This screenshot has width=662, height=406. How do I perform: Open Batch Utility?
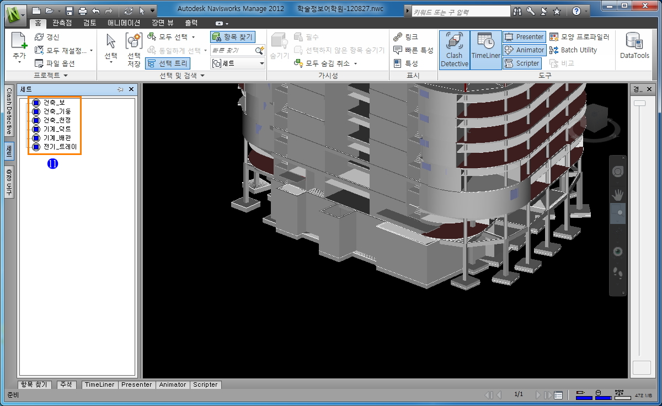[574, 50]
